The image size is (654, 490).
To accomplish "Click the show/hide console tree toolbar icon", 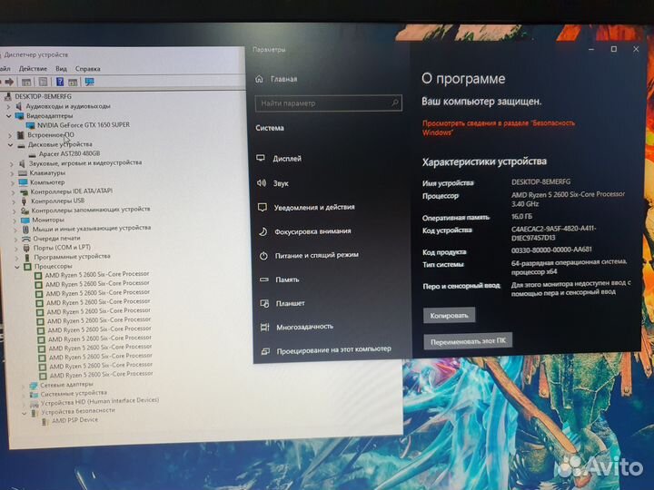I will point(26,82).
